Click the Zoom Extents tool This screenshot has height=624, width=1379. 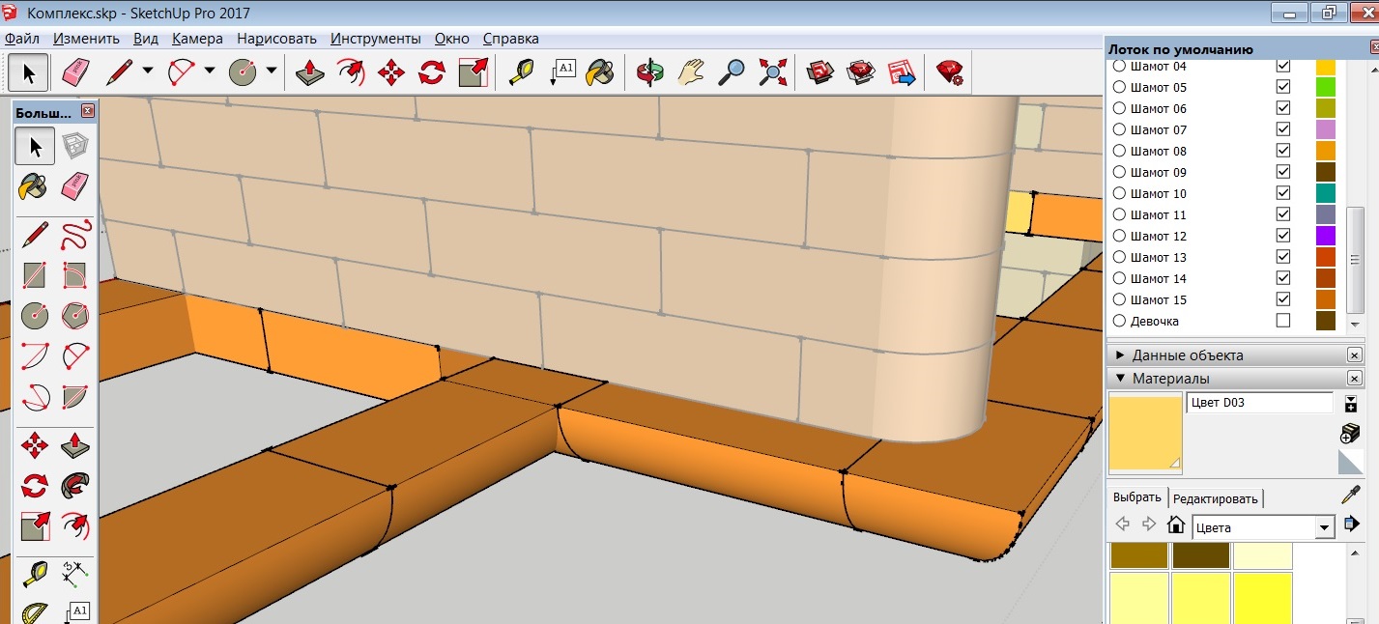[773, 72]
